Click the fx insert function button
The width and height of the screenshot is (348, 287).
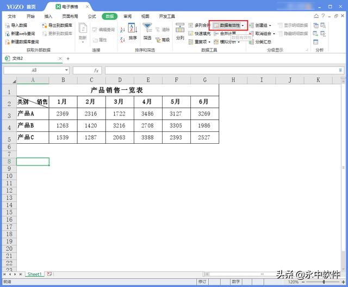[x=96, y=70]
